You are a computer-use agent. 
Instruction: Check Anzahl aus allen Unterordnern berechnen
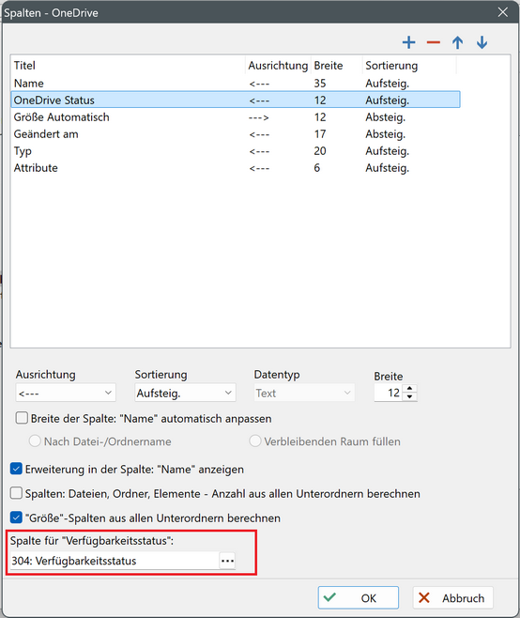click(16, 493)
